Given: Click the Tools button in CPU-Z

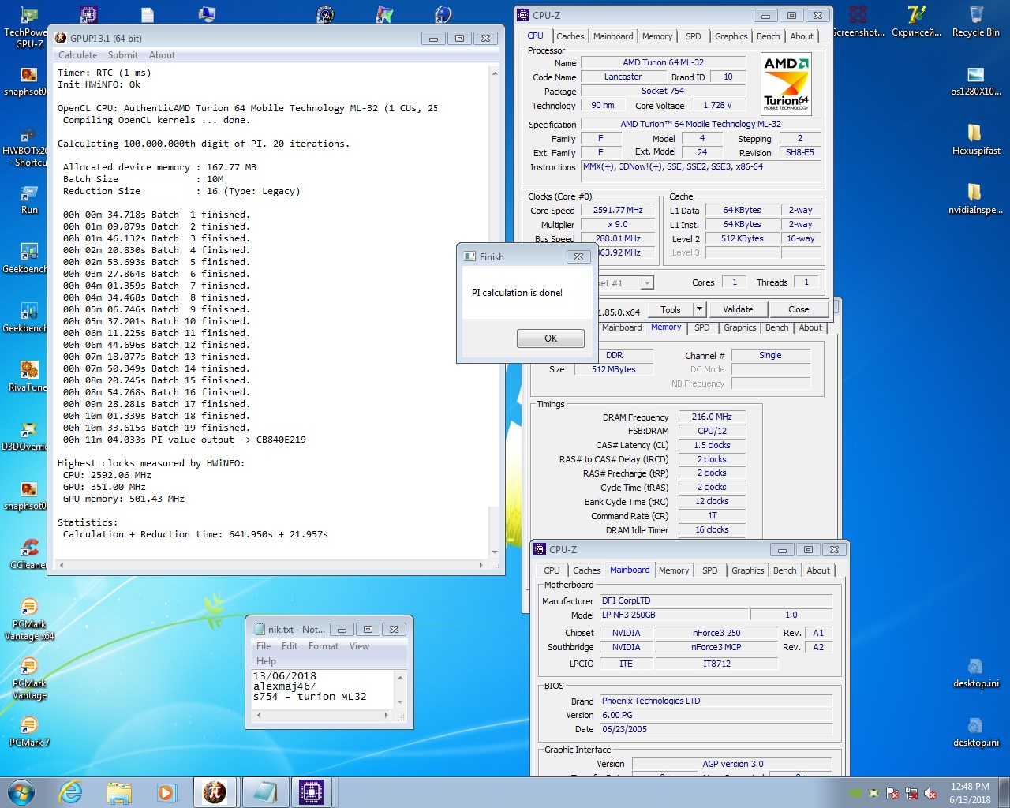Looking at the screenshot, I should 670,310.
